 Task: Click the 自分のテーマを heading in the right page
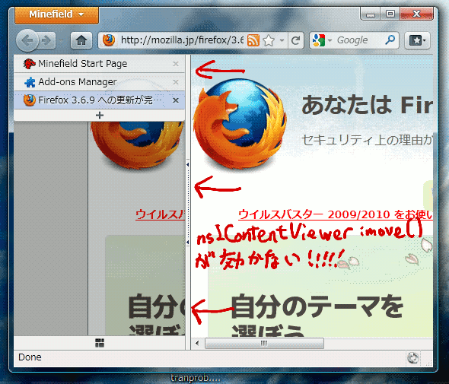(x=317, y=307)
